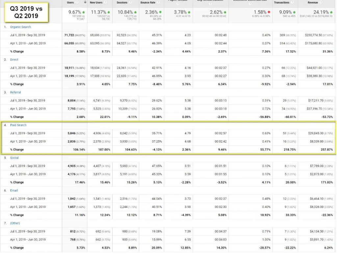Image resolution: width=337 pixels, height=254 pixels.
Task: Click Referral session duration 00:03:18
Action: pyautogui.click(x=220, y=109)
